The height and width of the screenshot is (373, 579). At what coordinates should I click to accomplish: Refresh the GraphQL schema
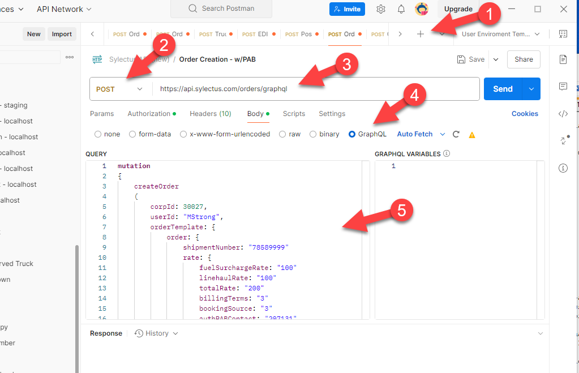pos(456,134)
